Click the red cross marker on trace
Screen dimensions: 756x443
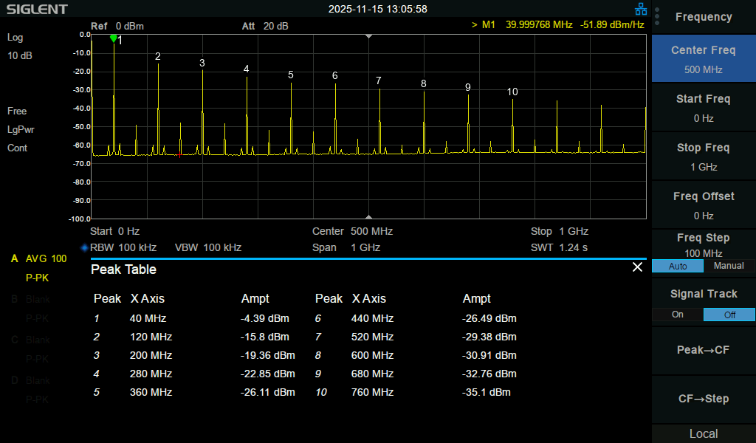180,155
